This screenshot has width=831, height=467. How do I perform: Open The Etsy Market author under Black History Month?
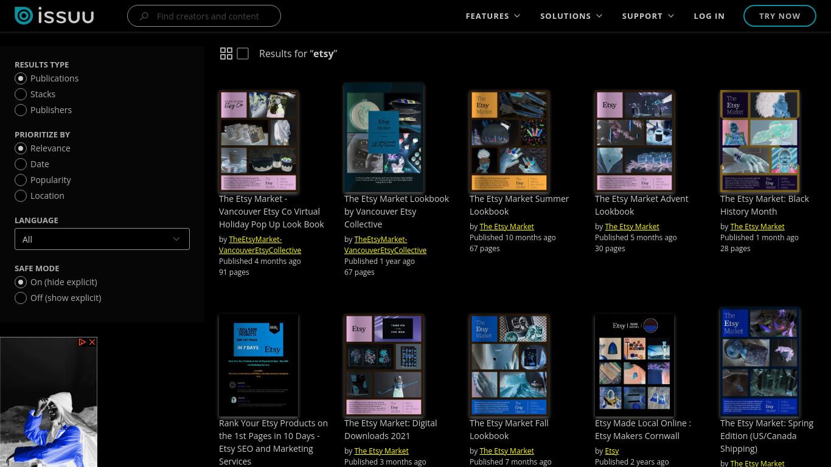[757, 226]
